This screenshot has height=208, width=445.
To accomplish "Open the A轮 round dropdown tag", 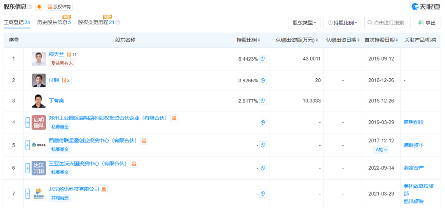I will [x=381, y=150].
